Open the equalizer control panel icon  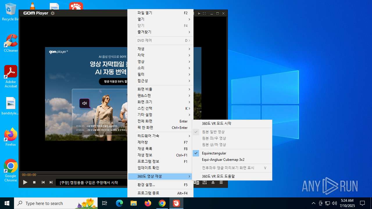tap(205, 182)
